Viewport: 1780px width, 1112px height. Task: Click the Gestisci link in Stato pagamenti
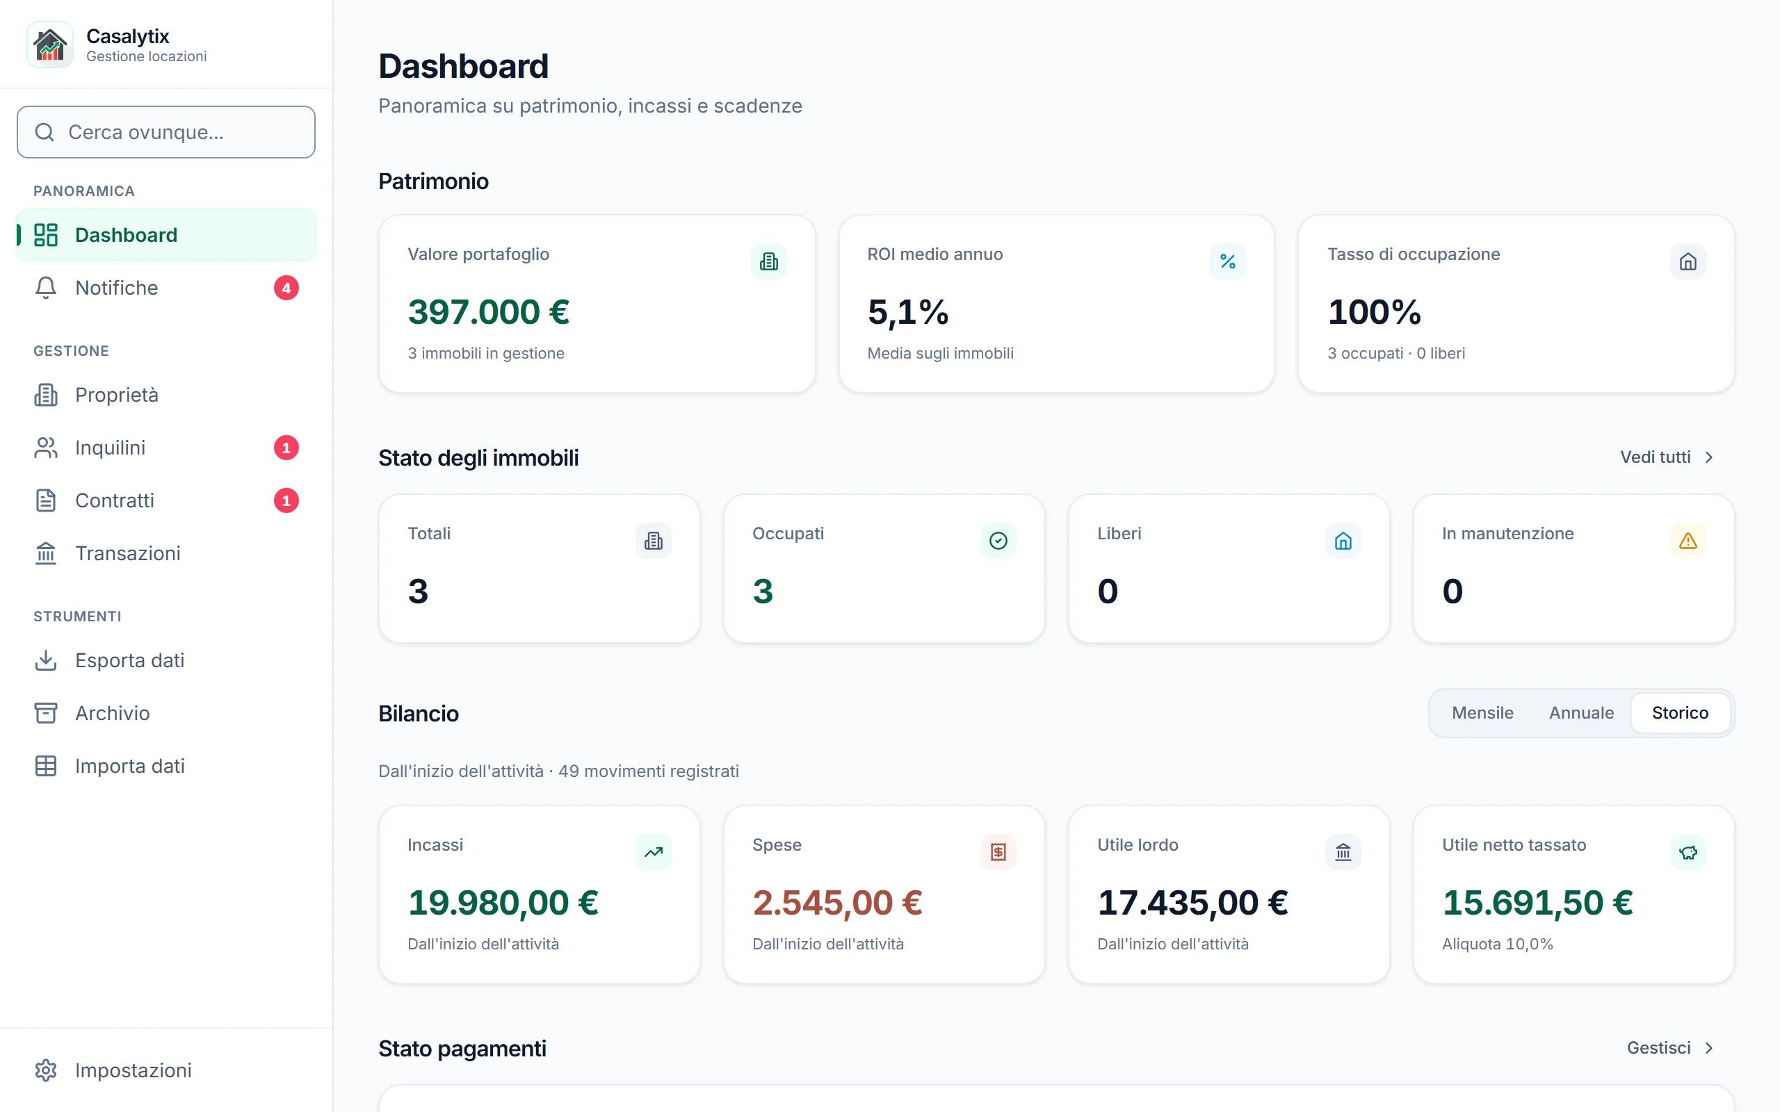(1670, 1048)
